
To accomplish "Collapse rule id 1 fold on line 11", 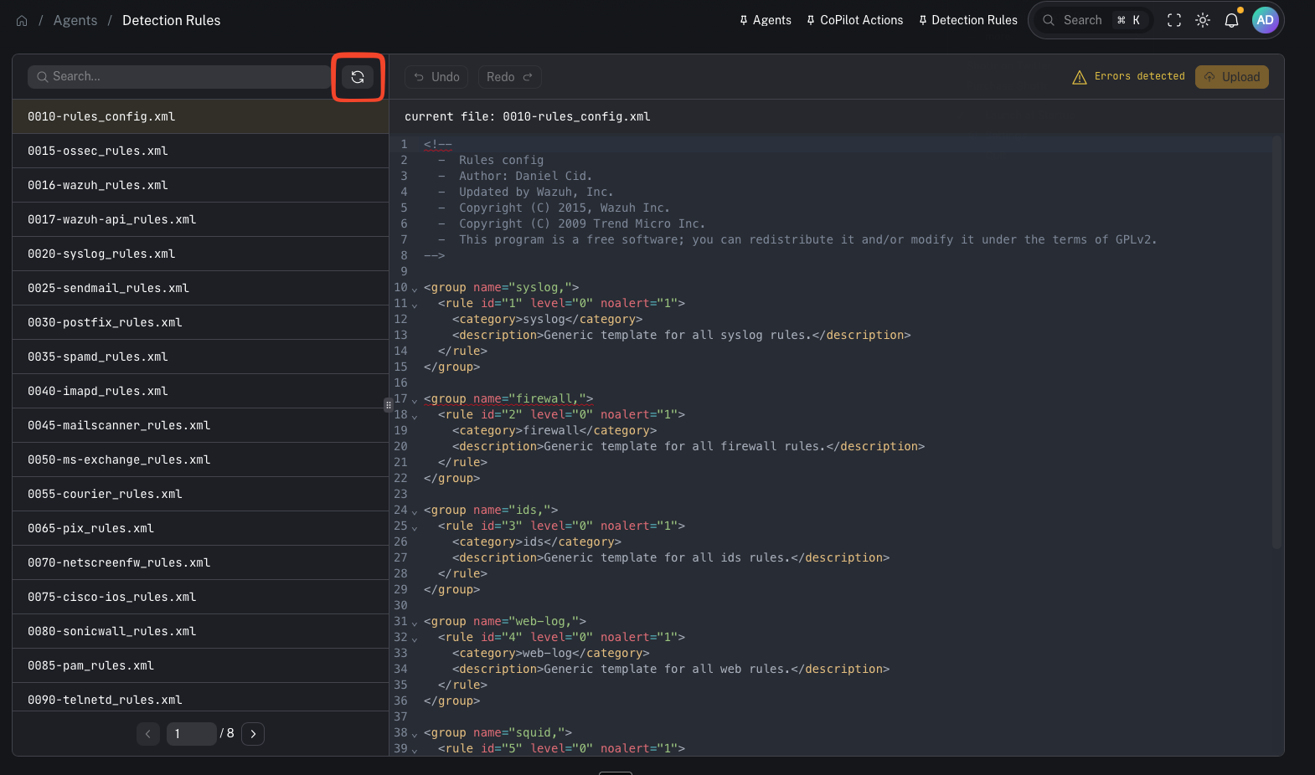I will pos(414,305).
